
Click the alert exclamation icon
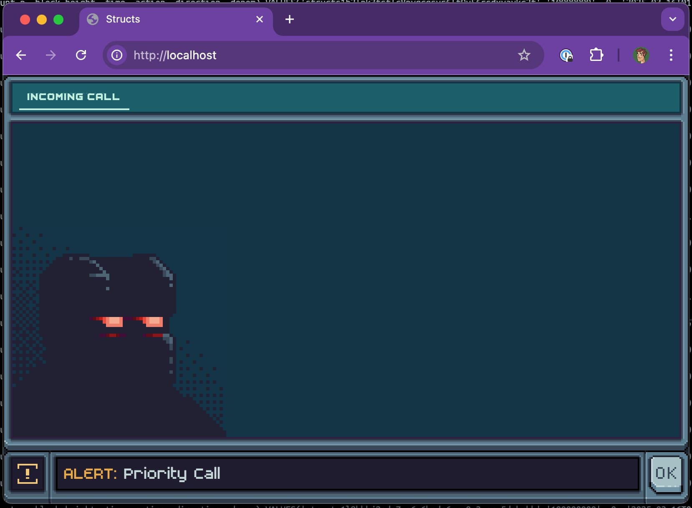tap(28, 474)
